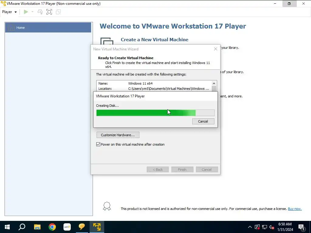311x233 pixels.
Task: Click the Name value Windows 11 x64
Action: pos(140,83)
